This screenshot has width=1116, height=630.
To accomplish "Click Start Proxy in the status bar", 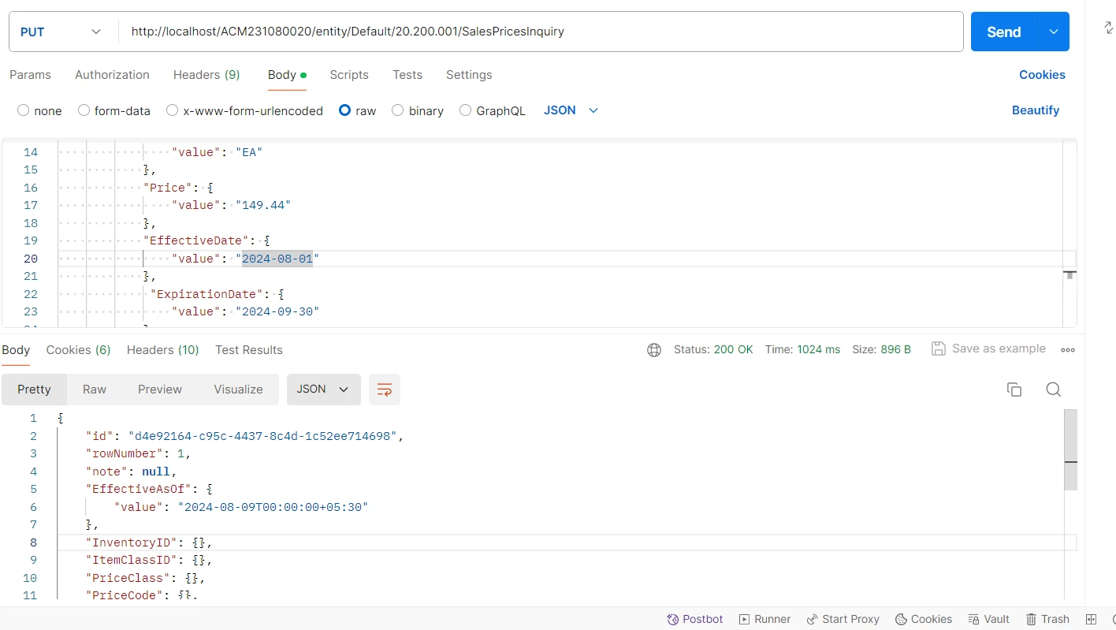I will coord(843,619).
